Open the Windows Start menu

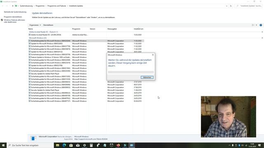point(3,145)
